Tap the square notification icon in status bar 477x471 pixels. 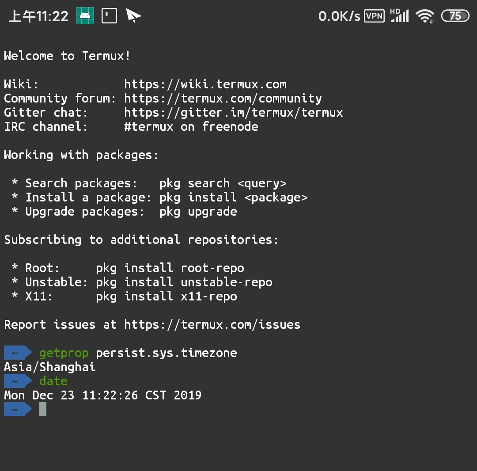[109, 16]
